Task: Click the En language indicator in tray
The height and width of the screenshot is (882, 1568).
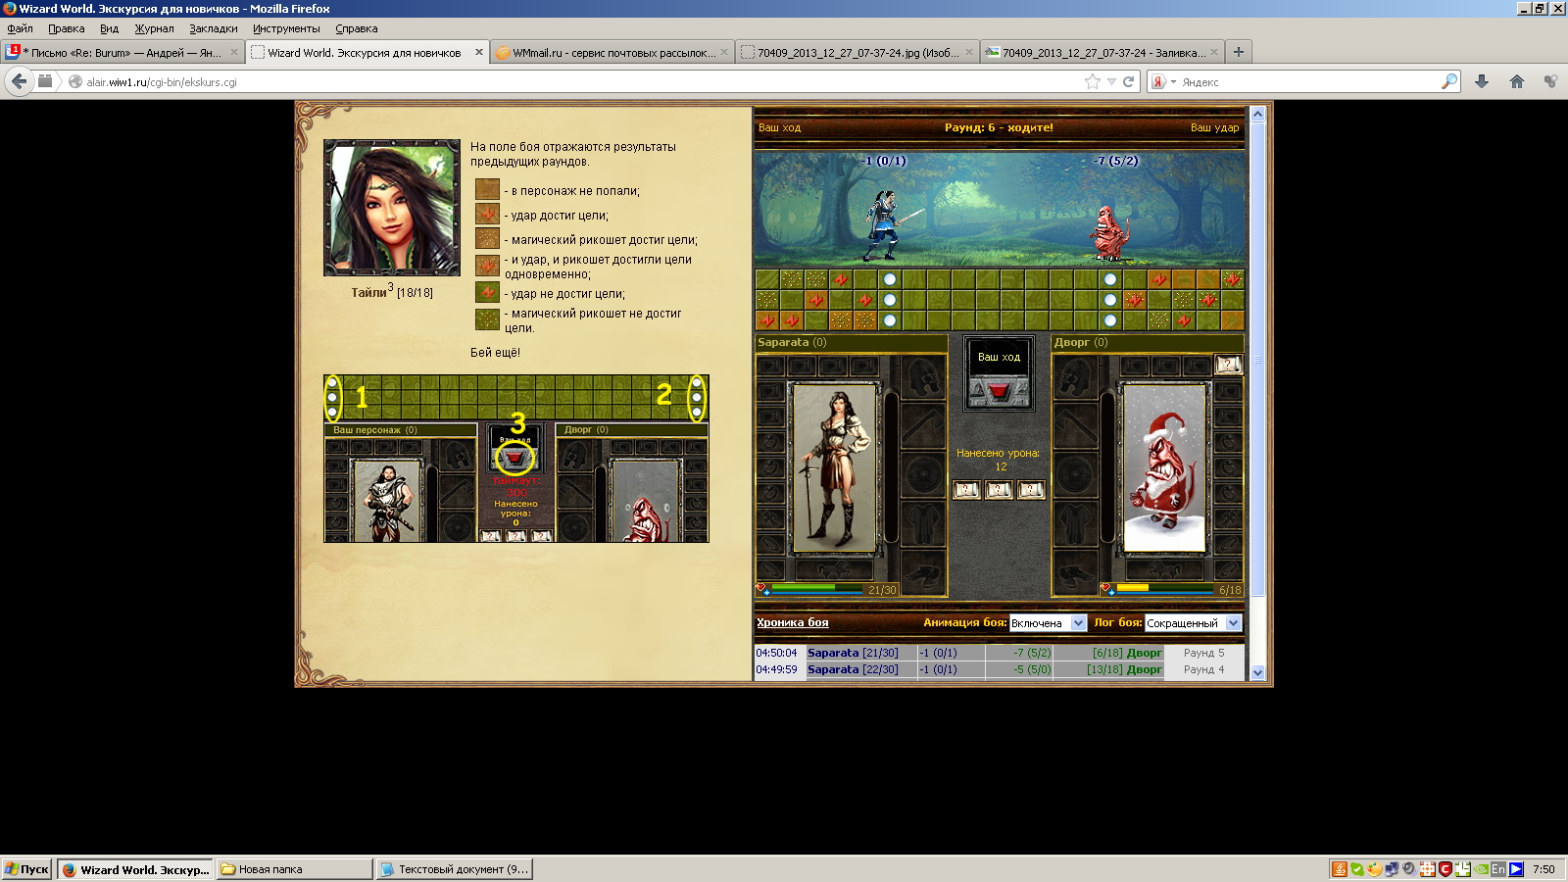Action: click(x=1497, y=869)
